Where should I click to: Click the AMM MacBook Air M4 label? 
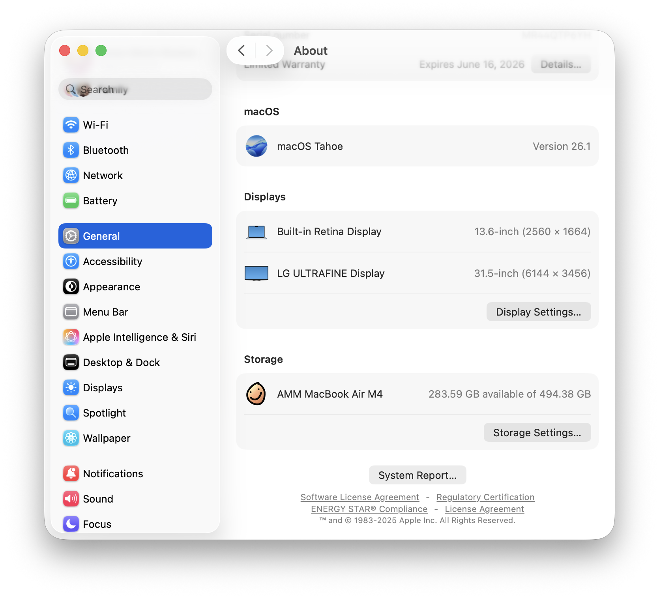(x=330, y=394)
